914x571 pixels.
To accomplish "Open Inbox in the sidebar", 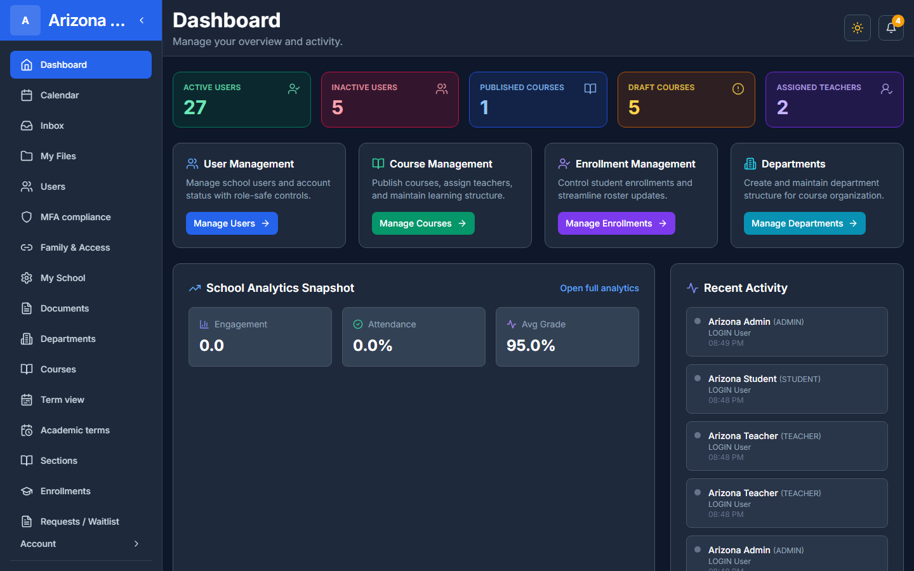I will tap(81, 126).
